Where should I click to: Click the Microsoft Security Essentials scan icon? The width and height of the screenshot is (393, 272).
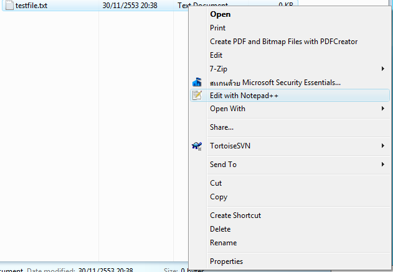pos(197,82)
